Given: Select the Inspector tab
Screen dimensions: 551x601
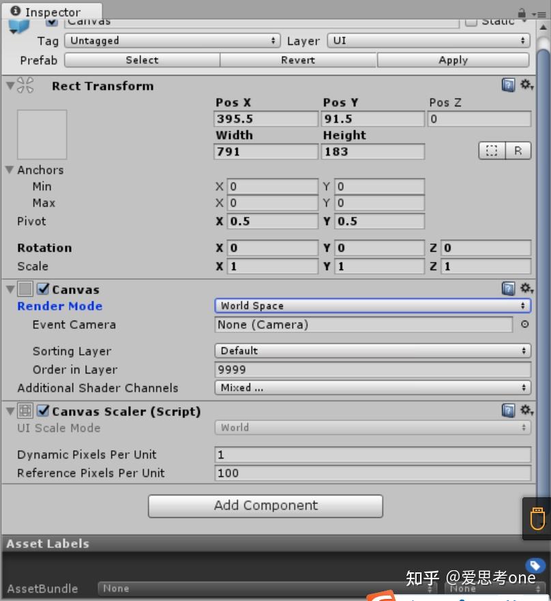Looking at the screenshot, I should tap(52, 12).
